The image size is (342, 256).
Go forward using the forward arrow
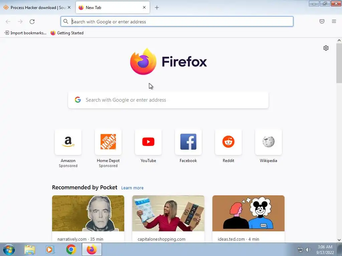[20, 22]
